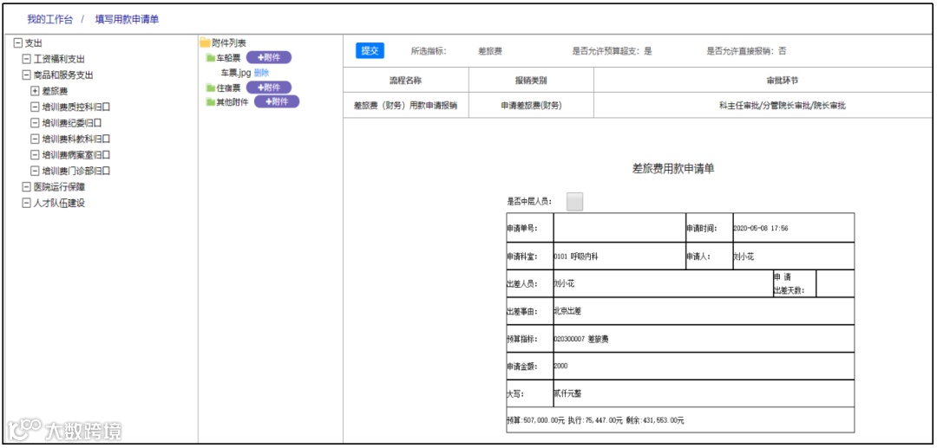Tick the 是否中层人员 checkbox
This screenshot has width=937, height=448.
(574, 202)
